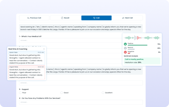Click the red Negative face icon
The height and width of the screenshot is (107, 169).
coord(125,52)
